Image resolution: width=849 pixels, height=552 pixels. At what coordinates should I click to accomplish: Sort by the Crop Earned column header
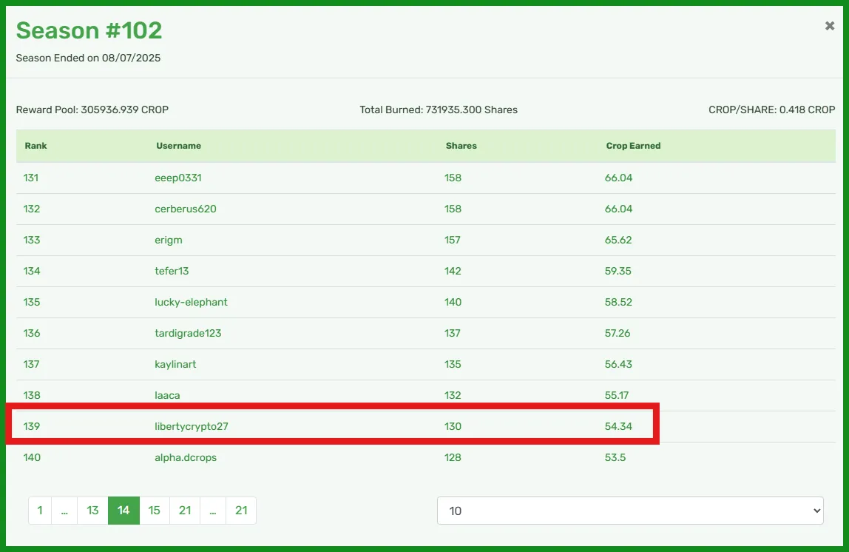click(633, 146)
